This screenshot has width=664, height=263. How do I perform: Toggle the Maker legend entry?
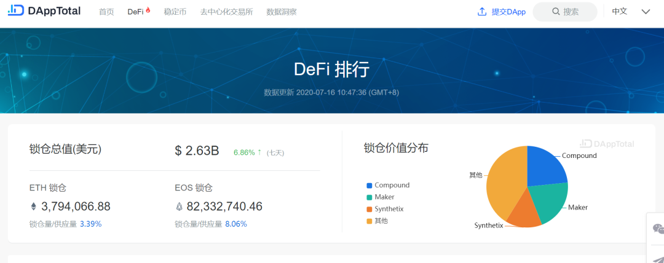[x=381, y=197]
